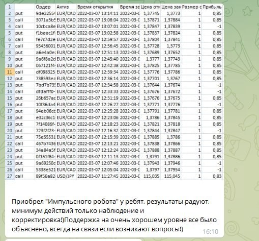The image size is (259, 241).
Task: Click the row 1 header number
Action: [x=10, y=7]
